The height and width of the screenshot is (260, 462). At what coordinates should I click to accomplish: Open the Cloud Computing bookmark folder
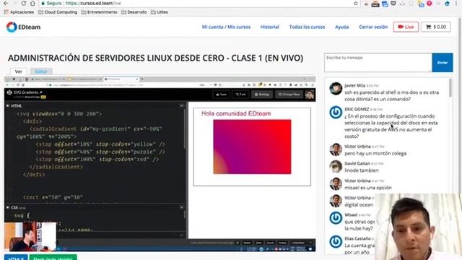(58, 12)
